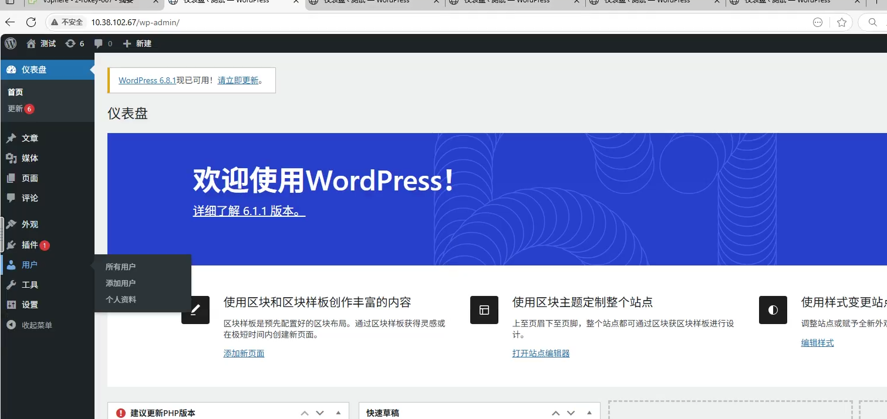Open 页面 (Pages) in sidebar
This screenshot has height=419, width=887.
(47, 178)
